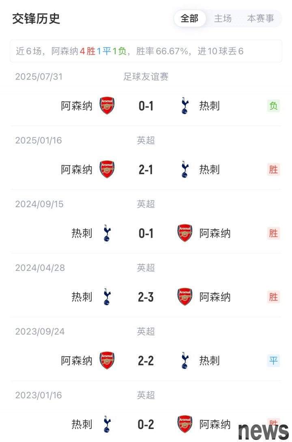Click 热刺 team name in 2024/09/15 match
The image size is (292, 442).
pos(82,233)
